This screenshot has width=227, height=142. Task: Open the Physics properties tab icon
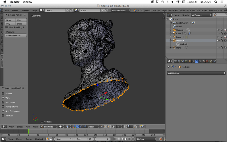coord(215,61)
